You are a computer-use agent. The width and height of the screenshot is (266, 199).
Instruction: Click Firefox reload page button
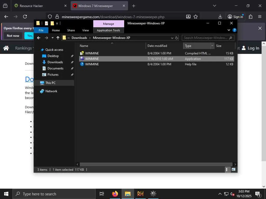25,17
